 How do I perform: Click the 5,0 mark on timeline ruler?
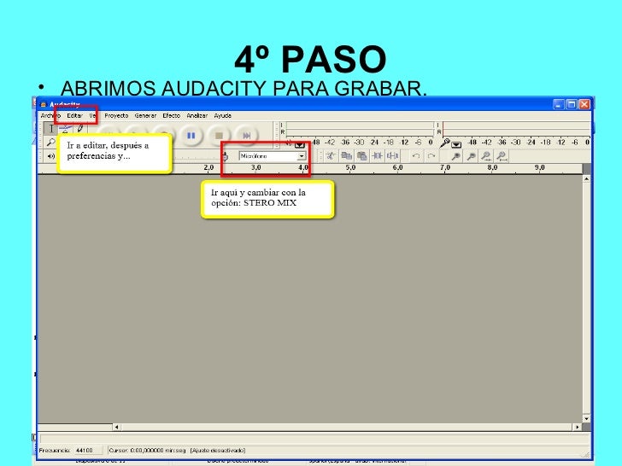(350, 167)
